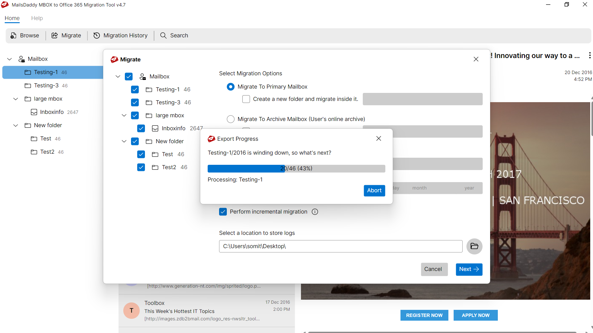Image resolution: width=593 pixels, height=333 pixels.
Task: Click Testing-3 folder icon in Migrate dialog
Action: tap(149, 102)
